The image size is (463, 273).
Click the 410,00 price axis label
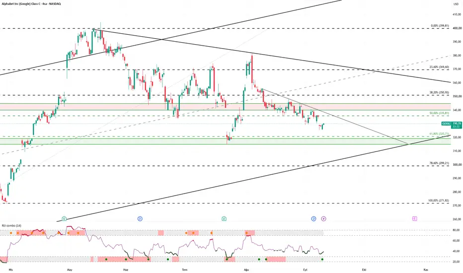click(457, 14)
